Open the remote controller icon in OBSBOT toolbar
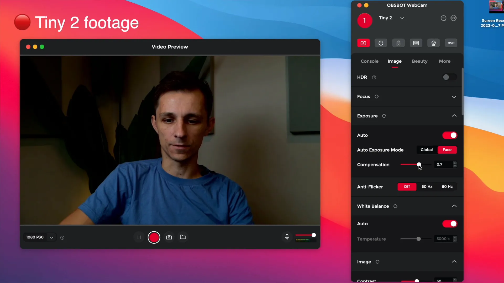The width and height of the screenshot is (504, 283). pyautogui.click(x=398, y=43)
